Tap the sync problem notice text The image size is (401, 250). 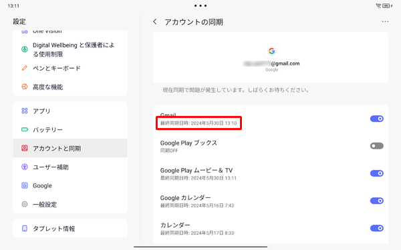235,90
